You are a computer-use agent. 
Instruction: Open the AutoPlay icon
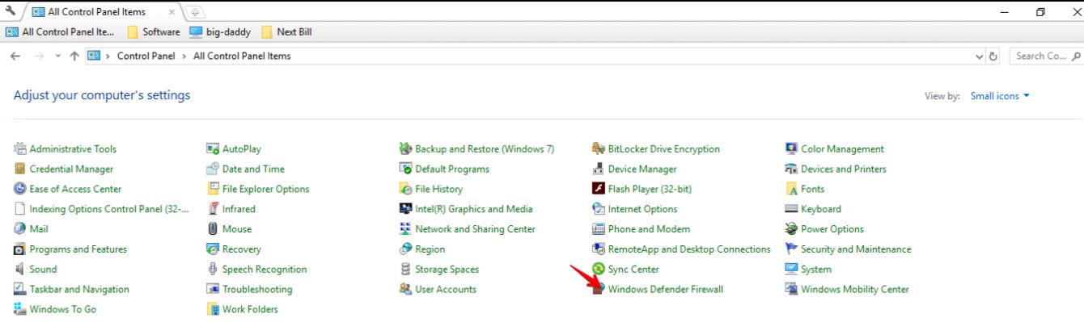click(x=214, y=148)
